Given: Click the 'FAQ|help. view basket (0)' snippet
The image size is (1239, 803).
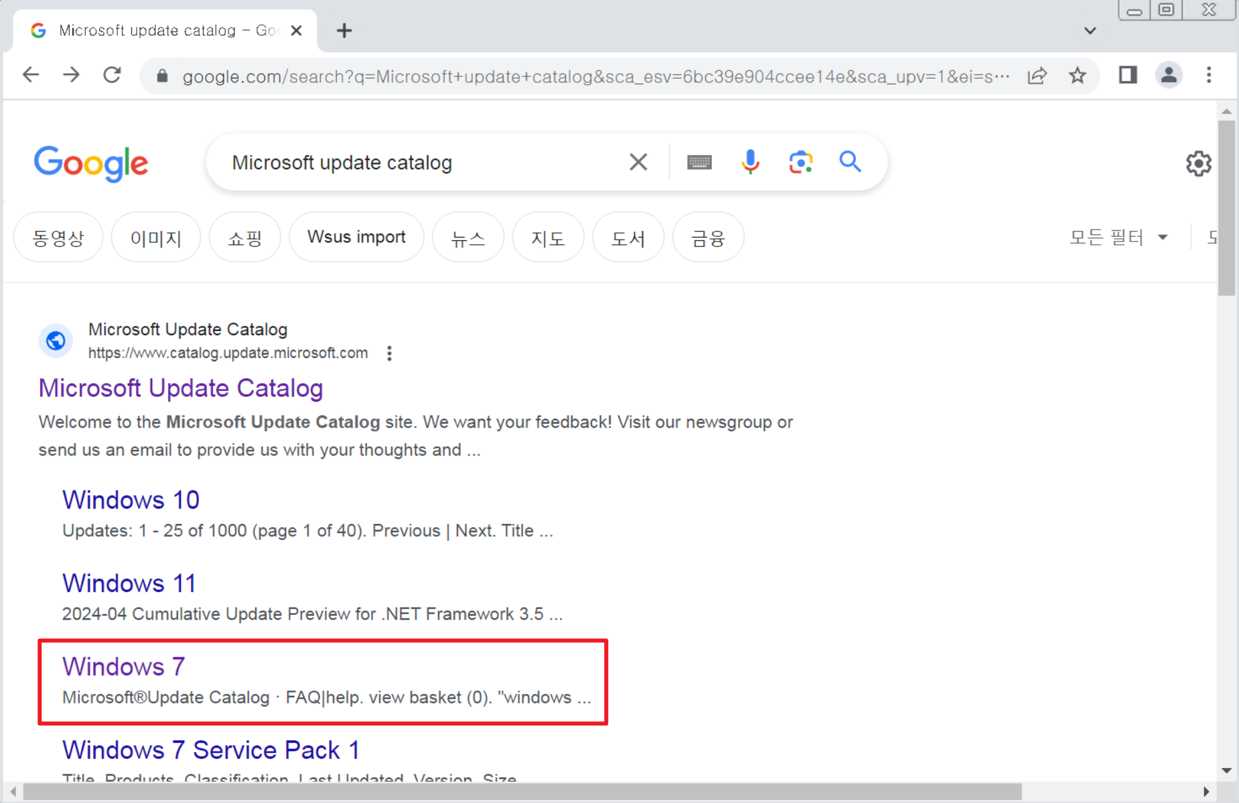Looking at the screenshot, I should [x=327, y=697].
